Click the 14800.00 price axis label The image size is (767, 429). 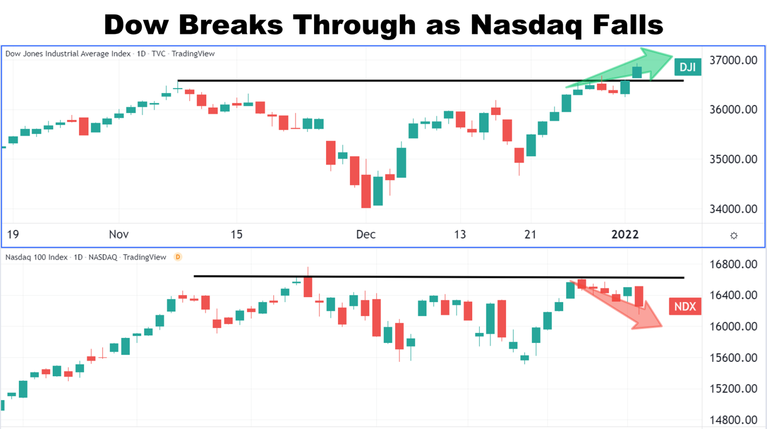pos(733,420)
